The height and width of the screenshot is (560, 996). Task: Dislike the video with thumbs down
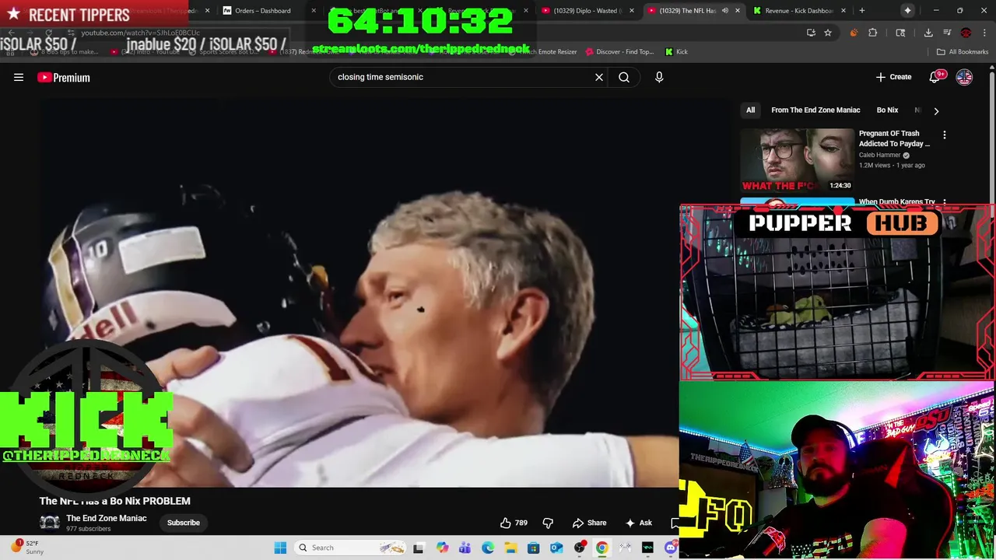548,523
